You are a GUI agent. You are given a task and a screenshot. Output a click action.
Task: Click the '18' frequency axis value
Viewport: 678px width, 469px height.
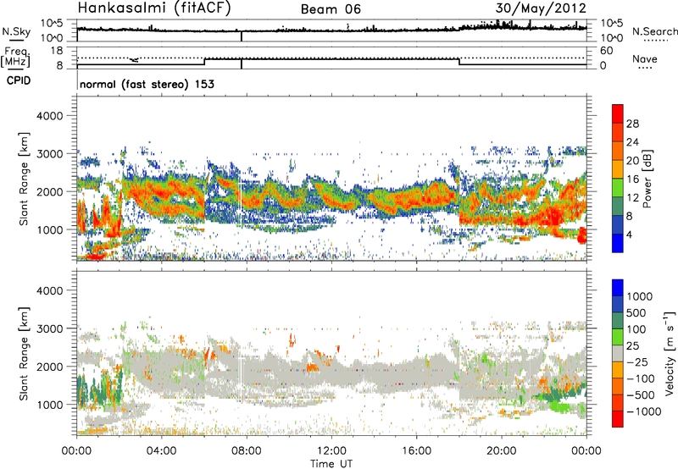click(57, 51)
